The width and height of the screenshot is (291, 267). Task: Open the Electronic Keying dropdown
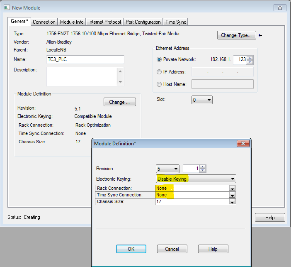(x=196, y=179)
